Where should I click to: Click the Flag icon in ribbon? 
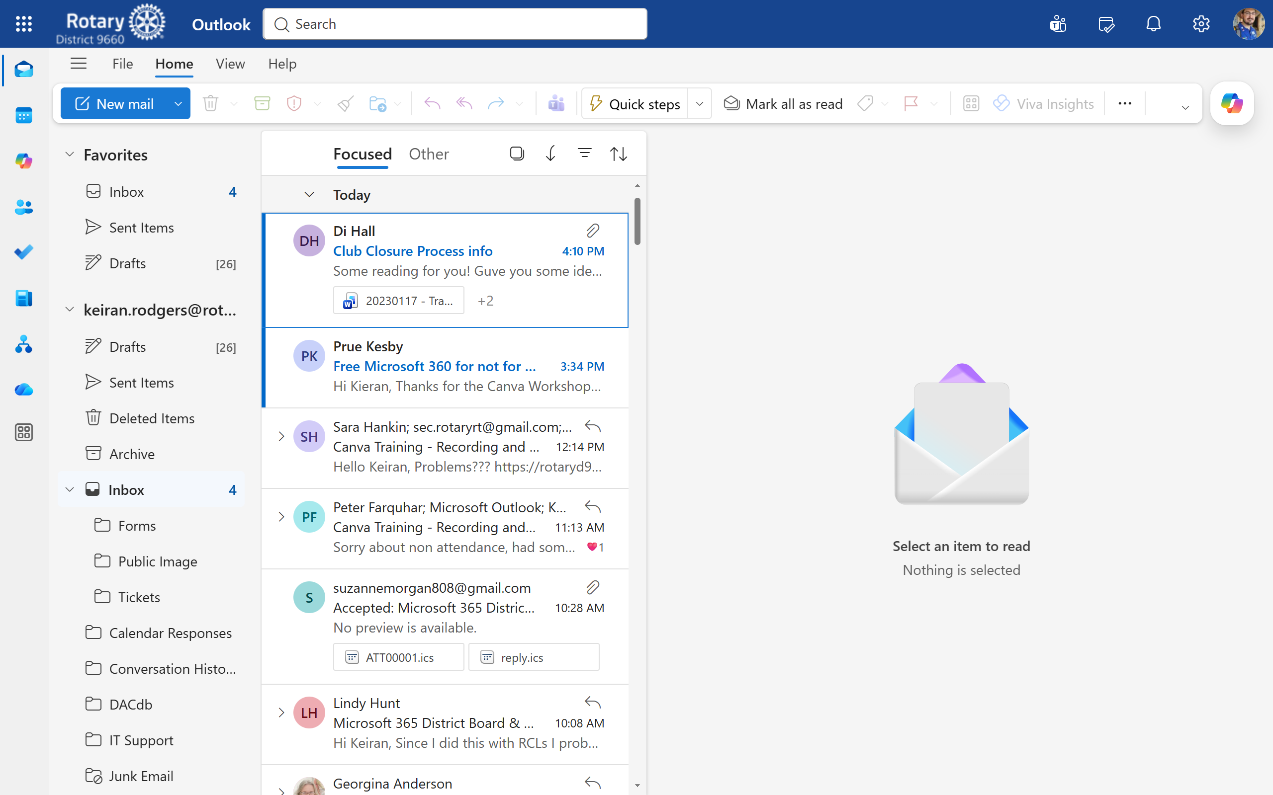click(x=910, y=103)
